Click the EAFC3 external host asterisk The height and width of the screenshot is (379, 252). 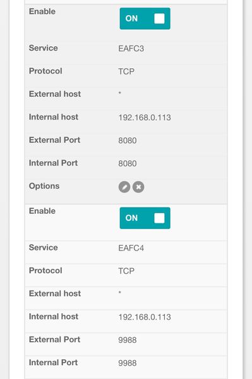point(120,93)
